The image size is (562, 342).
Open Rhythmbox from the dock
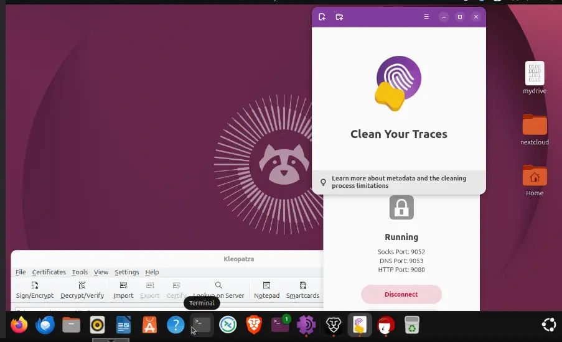[97, 325]
